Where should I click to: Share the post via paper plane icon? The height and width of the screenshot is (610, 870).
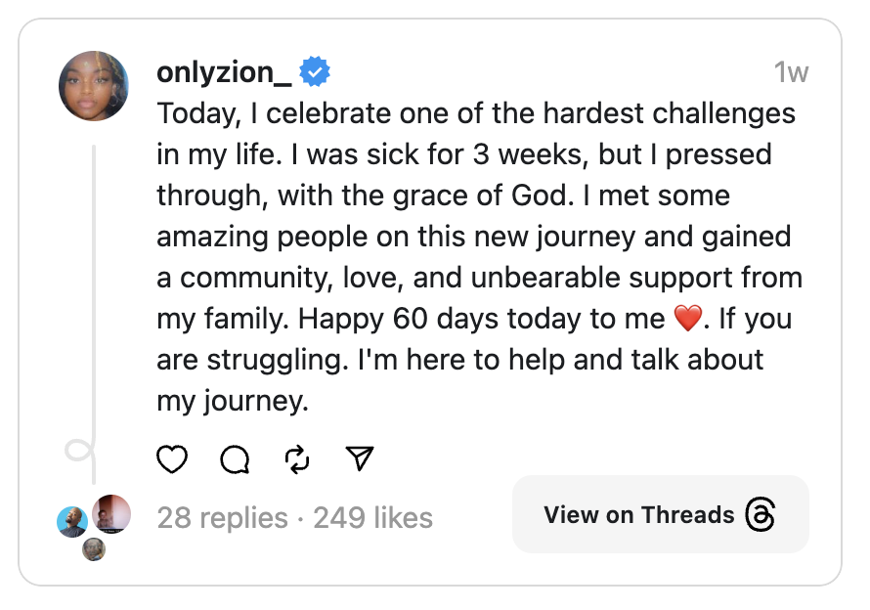[360, 458]
